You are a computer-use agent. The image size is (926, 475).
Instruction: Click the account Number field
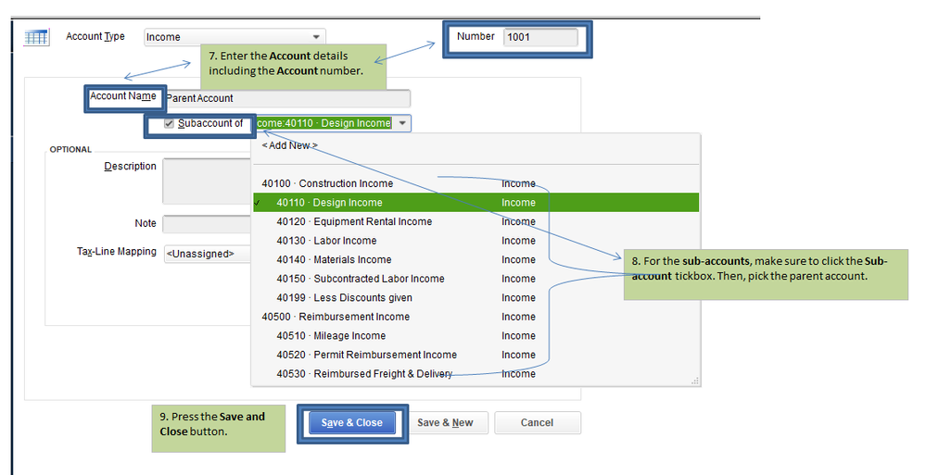pyautogui.click(x=539, y=38)
